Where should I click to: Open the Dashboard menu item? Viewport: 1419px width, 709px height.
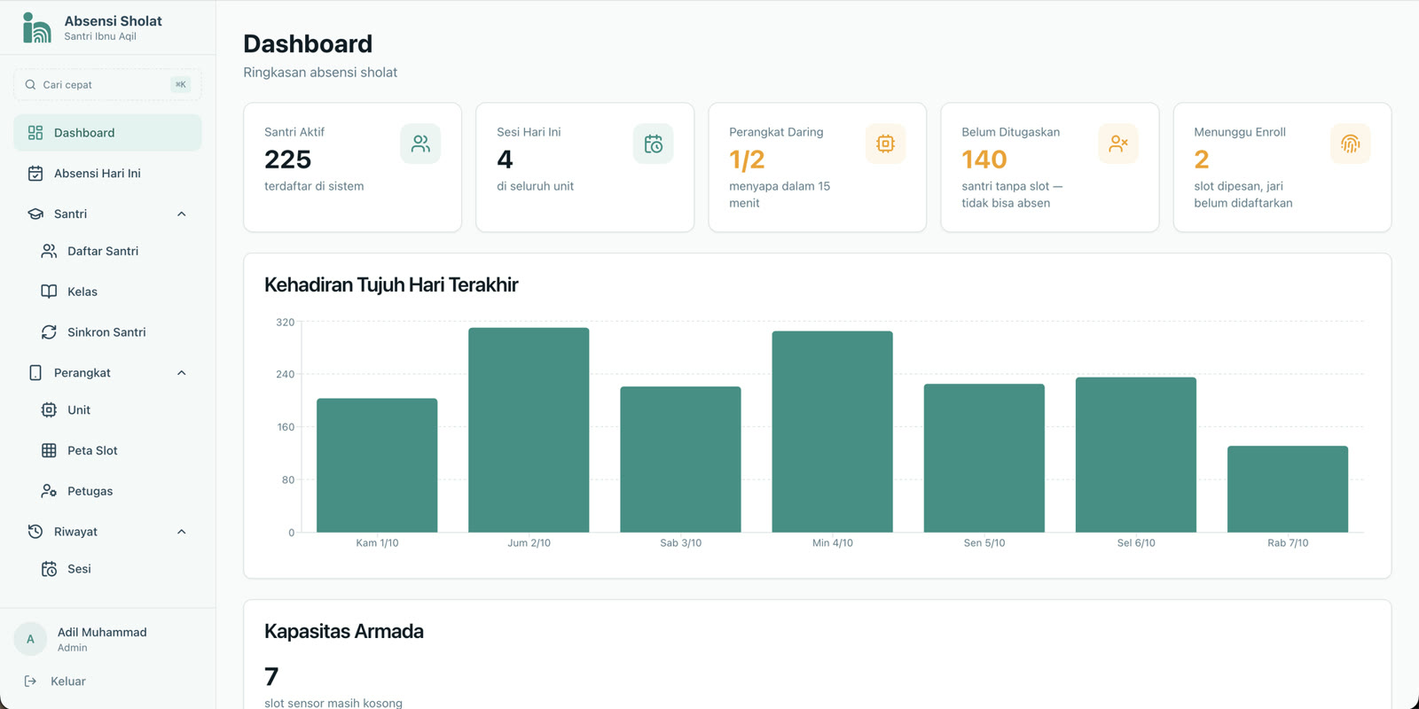(x=107, y=133)
